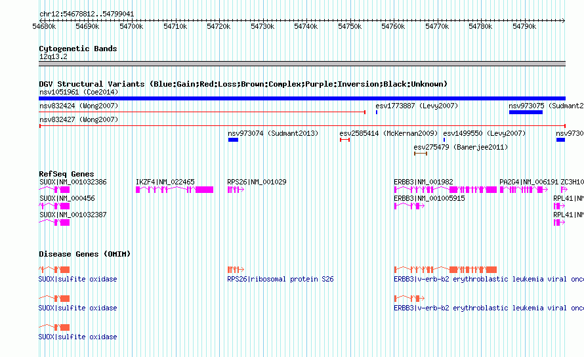Select the nsv832427 (Wong2007) red loss line
Image resolution: width=584 pixels, height=357 pixels.
coord(302,126)
